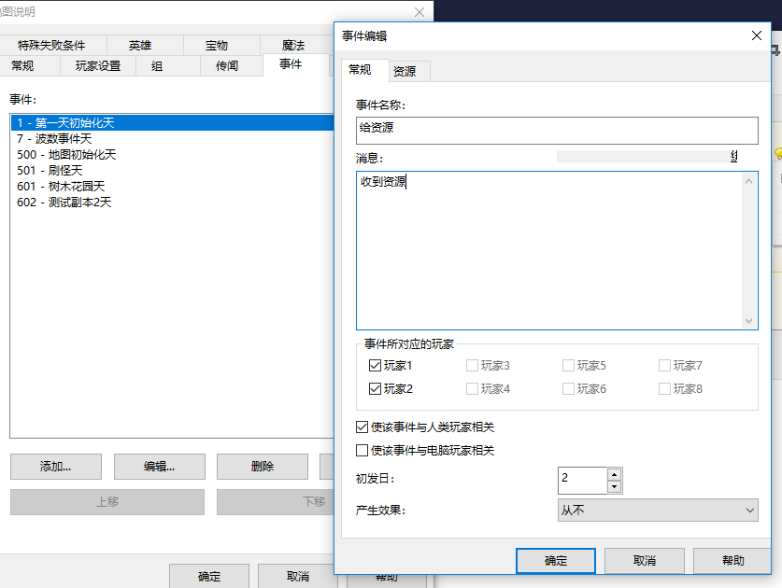Select event 501 - 刷怪天 in list
This screenshot has width=782, height=588.
tap(50, 171)
